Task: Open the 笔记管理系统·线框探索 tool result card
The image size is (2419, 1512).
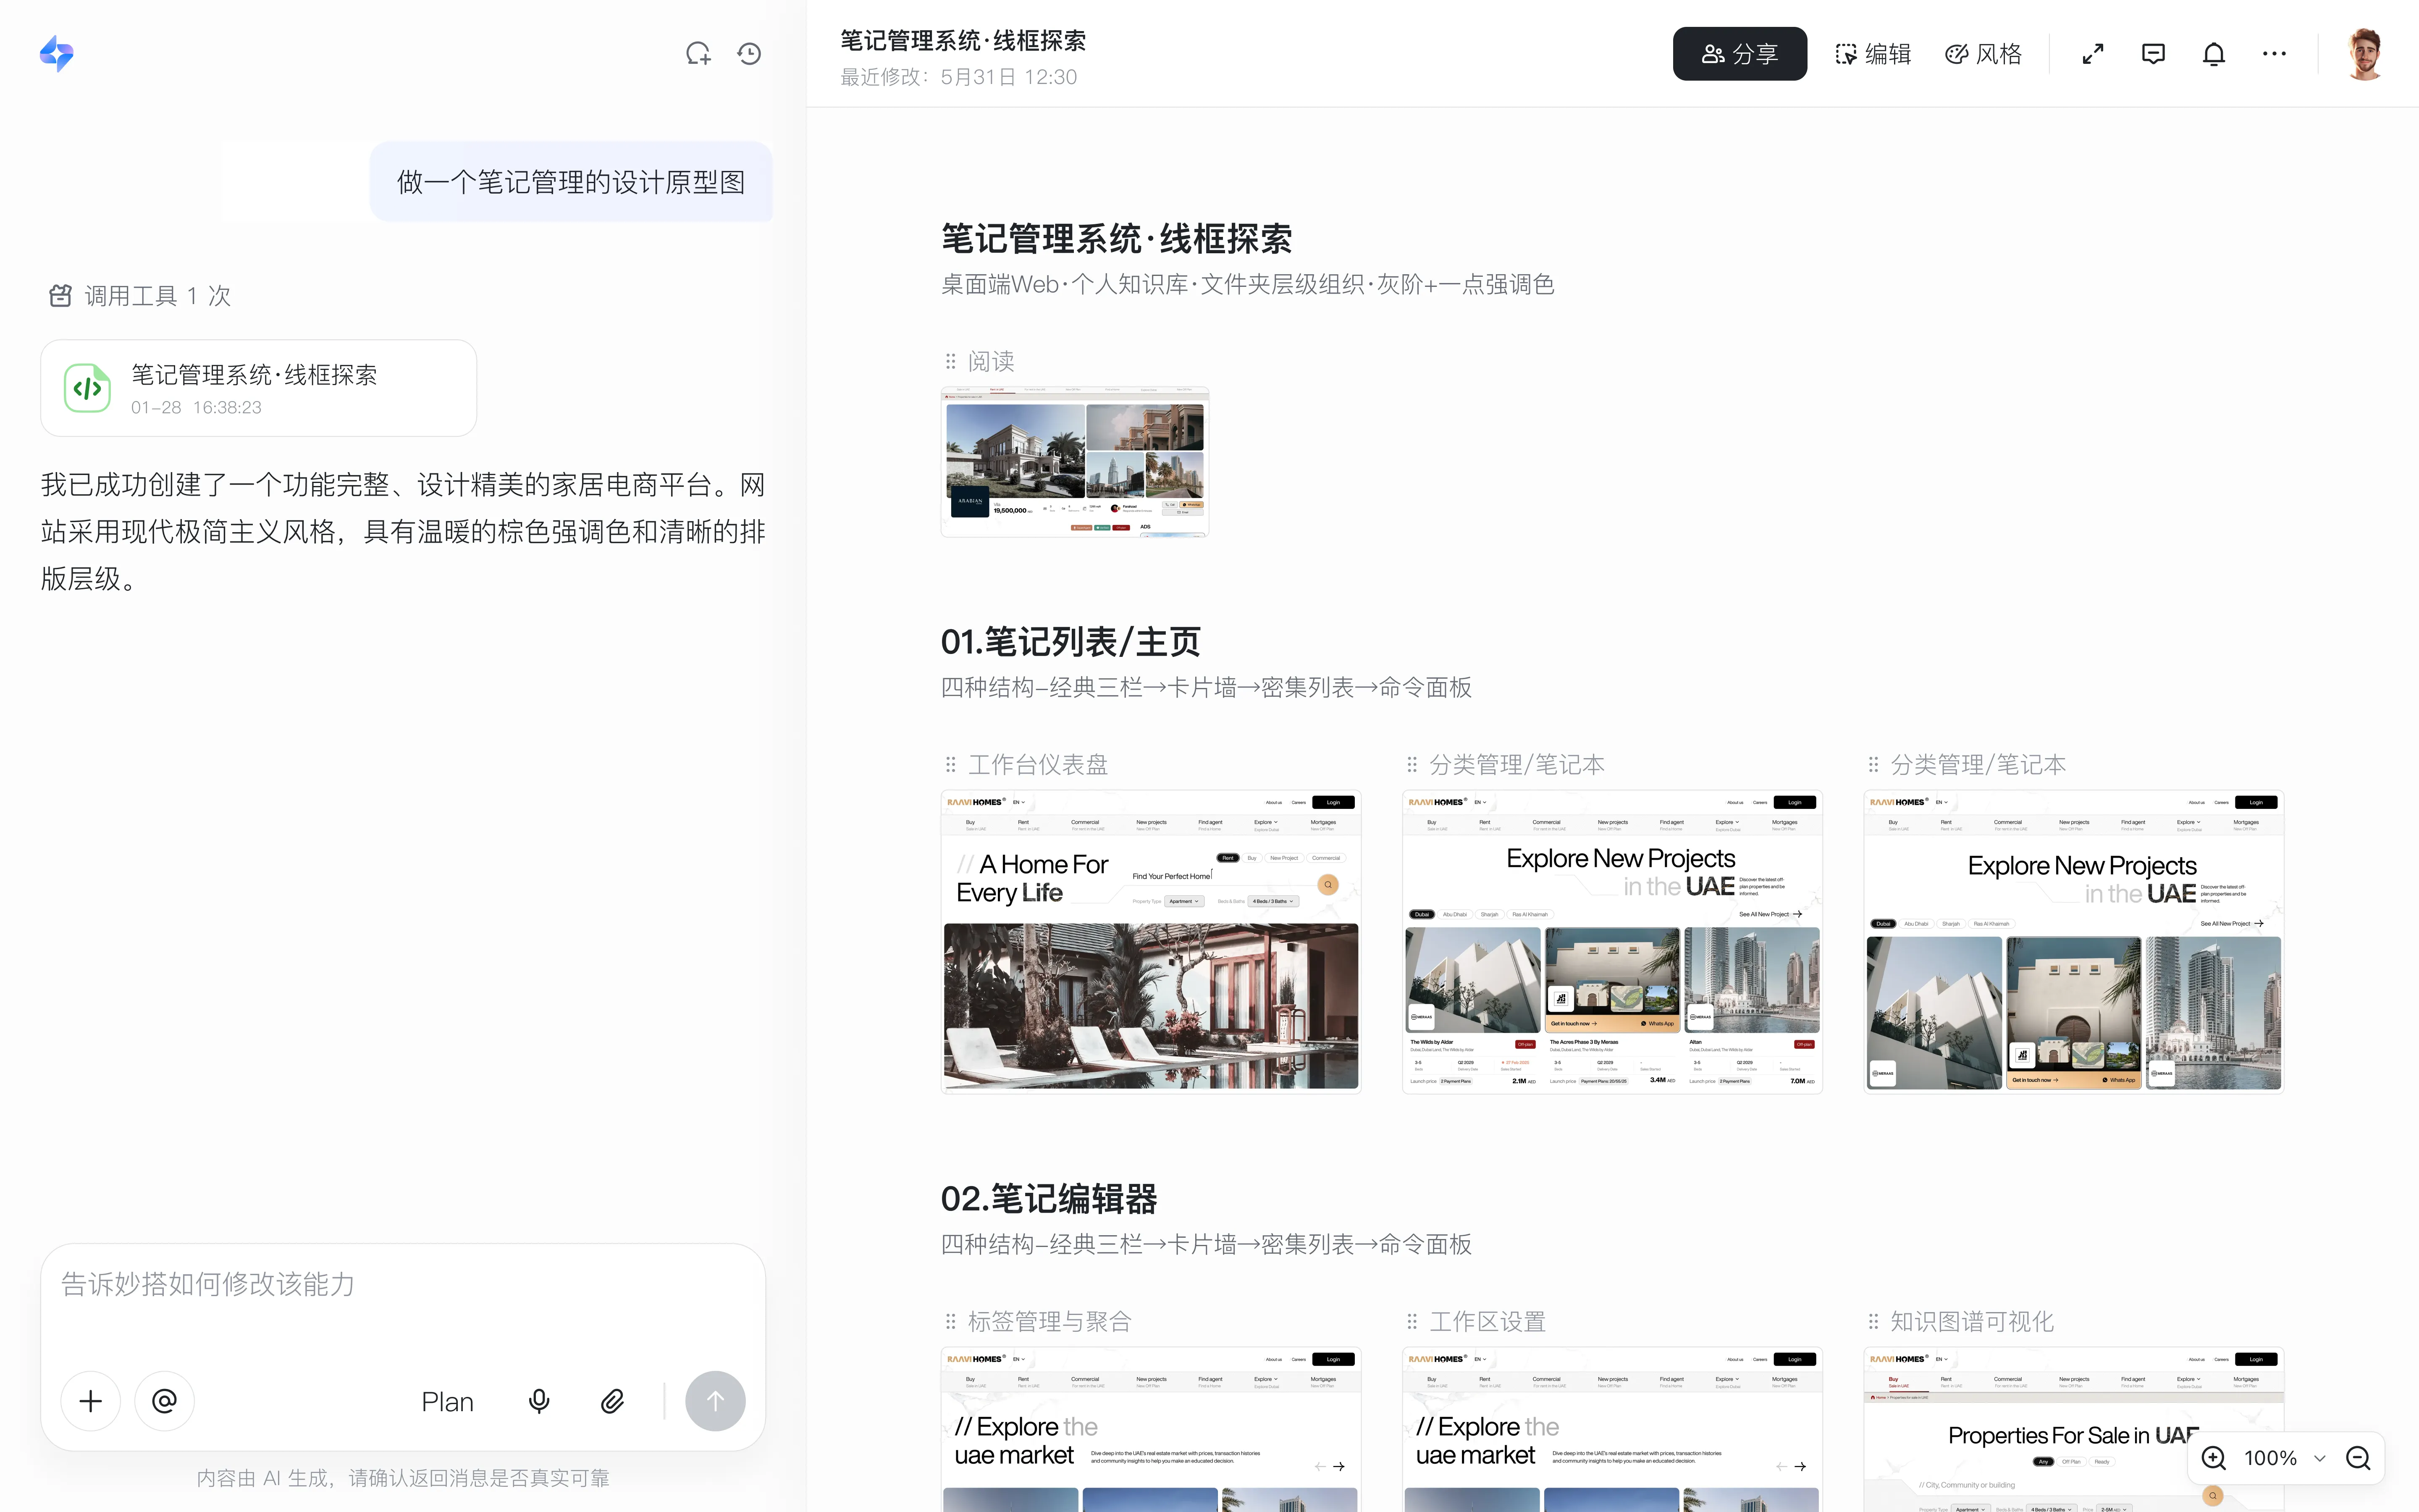Action: (x=259, y=388)
